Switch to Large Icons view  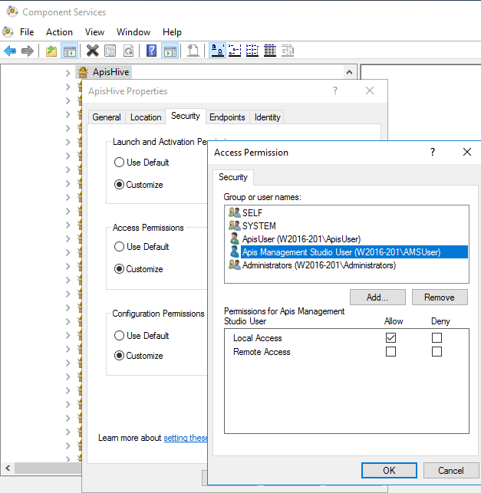tap(217, 51)
